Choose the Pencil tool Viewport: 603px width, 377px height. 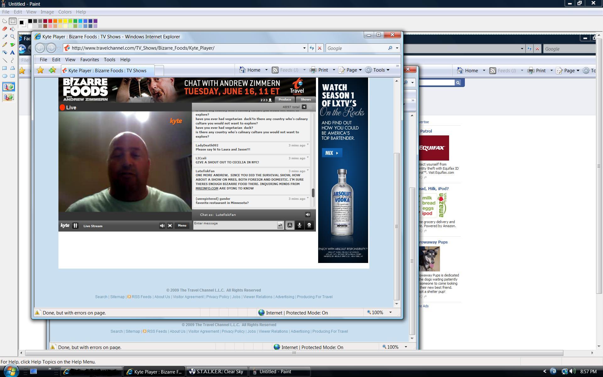click(5, 45)
